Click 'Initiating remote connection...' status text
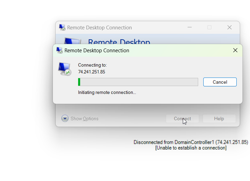Viewport: 250px width, 181px height. coord(107,93)
